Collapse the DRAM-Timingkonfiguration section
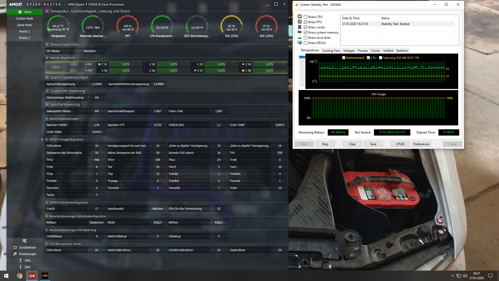Viewport: 499px width, 281px height. pos(47,139)
